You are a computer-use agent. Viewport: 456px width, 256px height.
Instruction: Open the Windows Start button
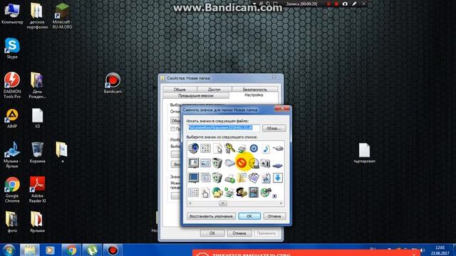(x=9, y=250)
